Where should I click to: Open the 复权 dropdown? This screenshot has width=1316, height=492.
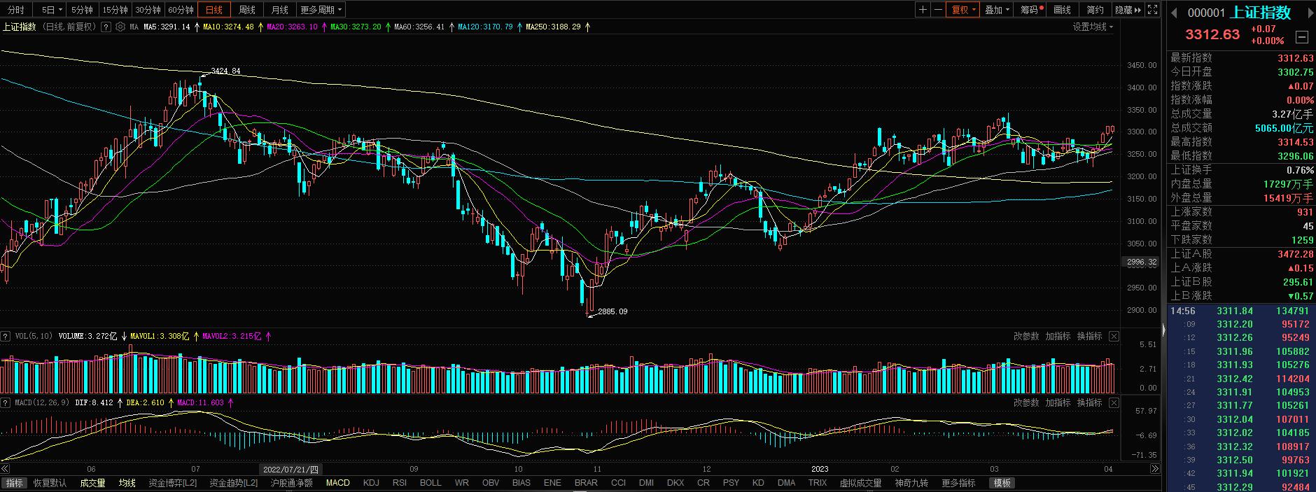963,10
